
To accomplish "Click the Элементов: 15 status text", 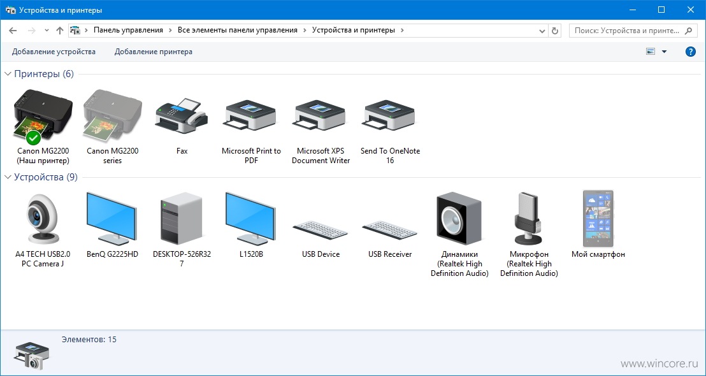I will pos(89,340).
